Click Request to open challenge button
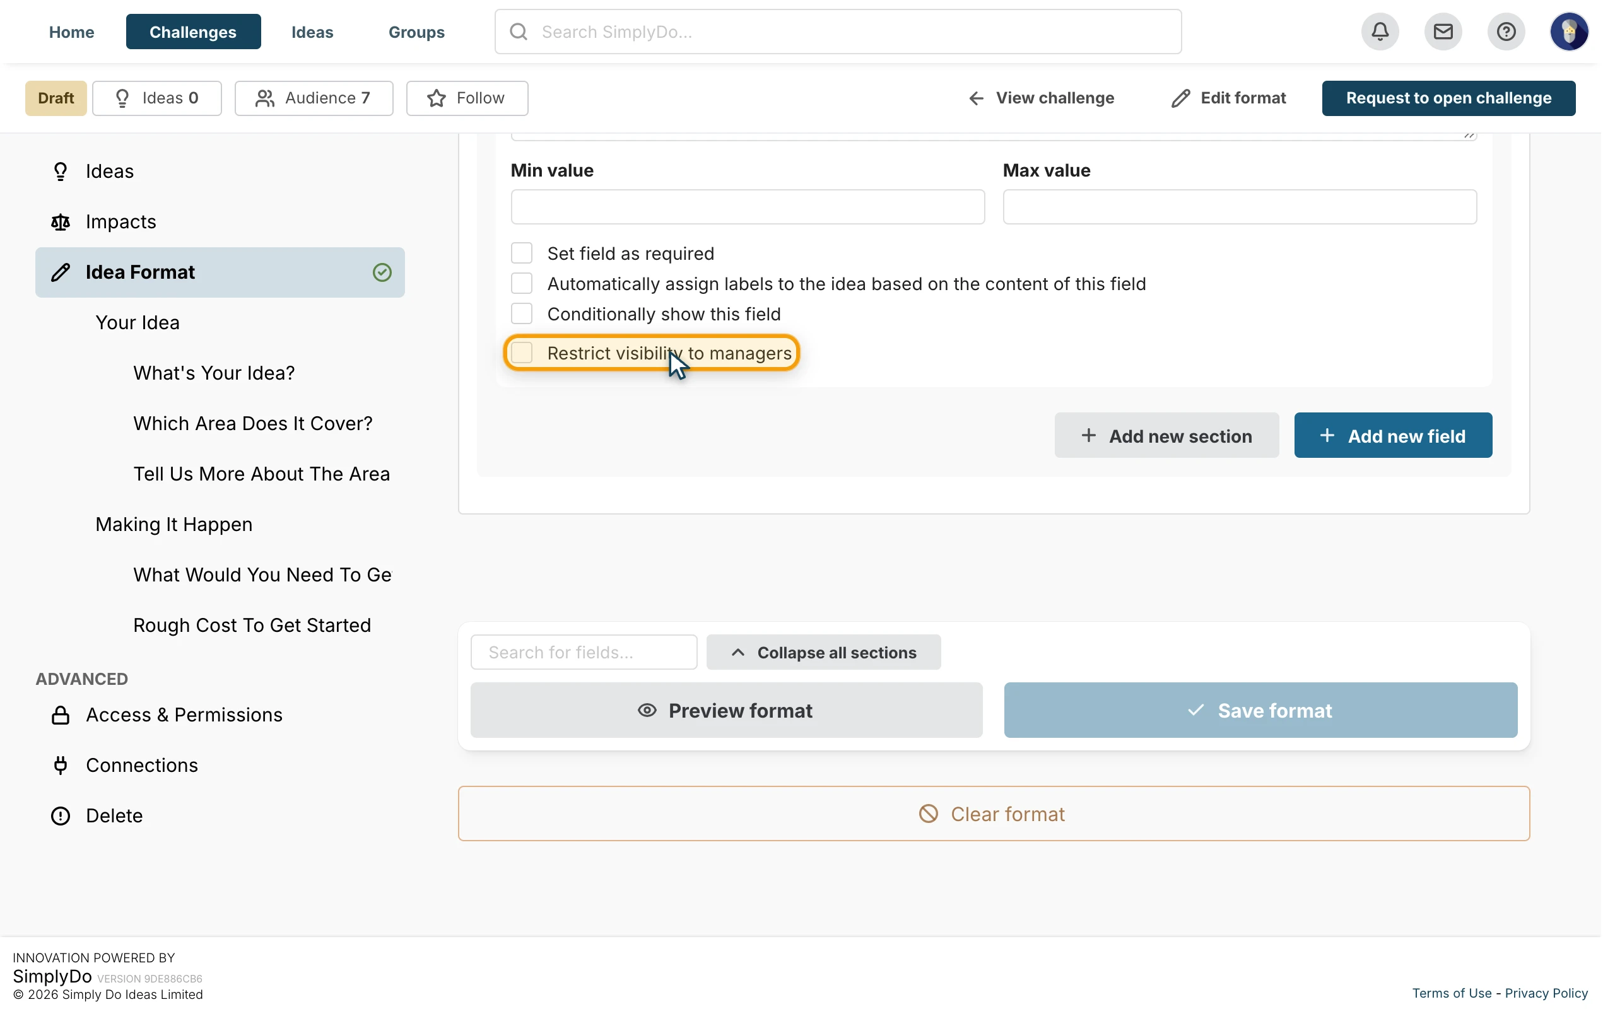The image size is (1615, 1009). tap(1448, 98)
